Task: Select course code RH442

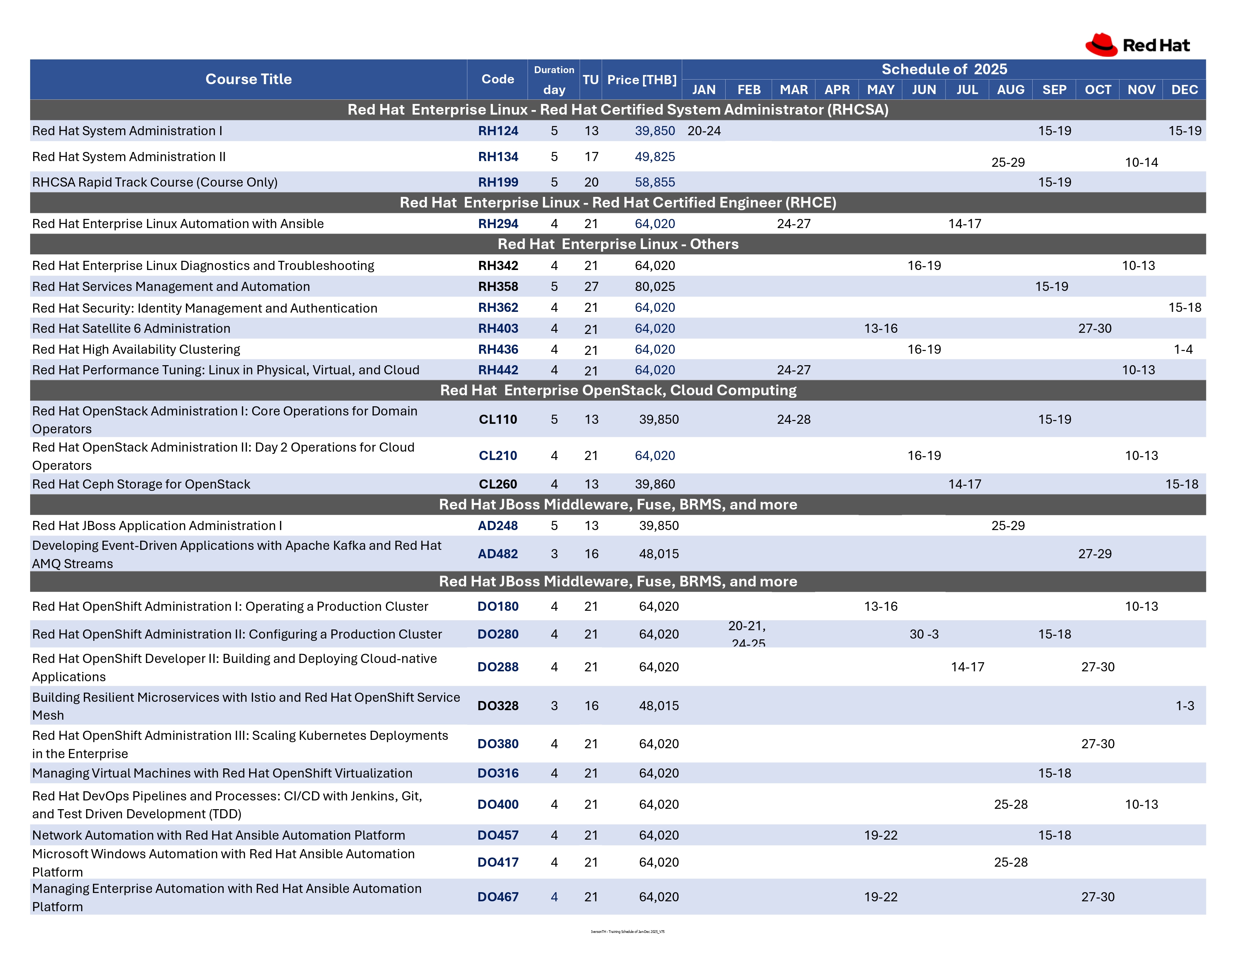Action: [x=498, y=370]
